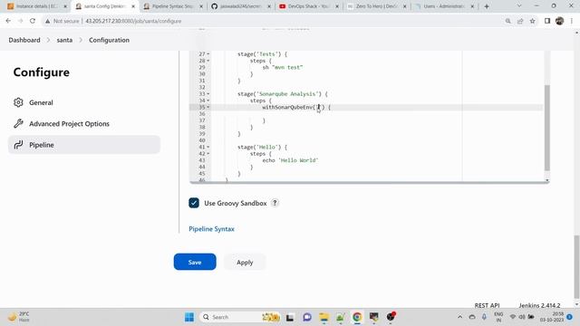Image resolution: width=580 pixels, height=326 pixels.
Task: Go to Dashboard breadcrumb
Action: [x=24, y=40]
